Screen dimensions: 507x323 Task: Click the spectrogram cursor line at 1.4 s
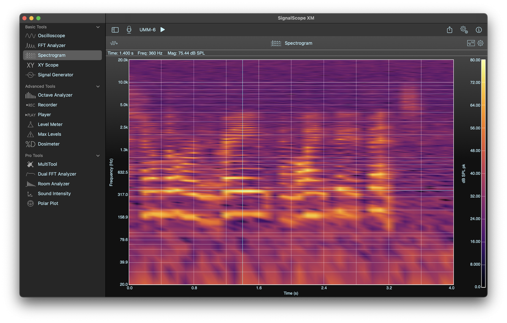click(x=243, y=169)
